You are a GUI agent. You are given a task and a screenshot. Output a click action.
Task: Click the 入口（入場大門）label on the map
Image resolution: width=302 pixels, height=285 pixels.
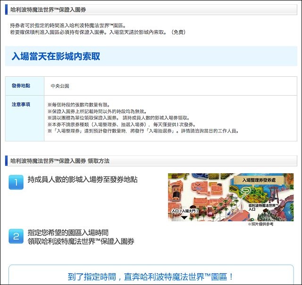[185, 211]
